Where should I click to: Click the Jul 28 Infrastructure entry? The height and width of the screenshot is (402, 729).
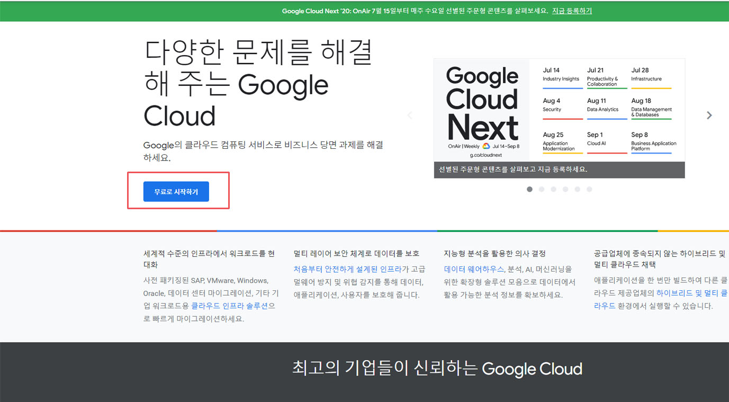pyautogui.click(x=651, y=77)
